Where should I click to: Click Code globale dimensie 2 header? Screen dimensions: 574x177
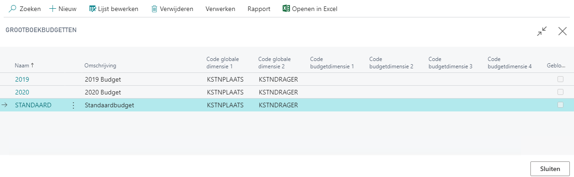point(274,62)
